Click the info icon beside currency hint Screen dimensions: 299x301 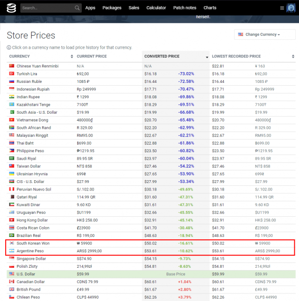tap(9, 47)
